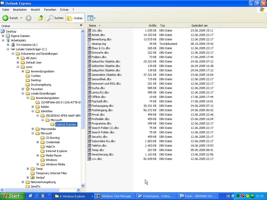Select the xxx.dbx file icon
The height and width of the screenshot is (200, 267).
(x=89, y=159)
